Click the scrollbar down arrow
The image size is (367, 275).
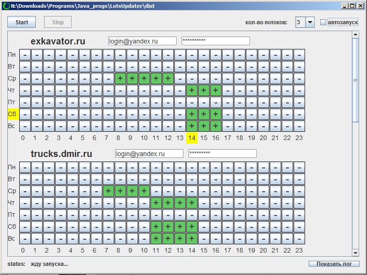(x=356, y=253)
